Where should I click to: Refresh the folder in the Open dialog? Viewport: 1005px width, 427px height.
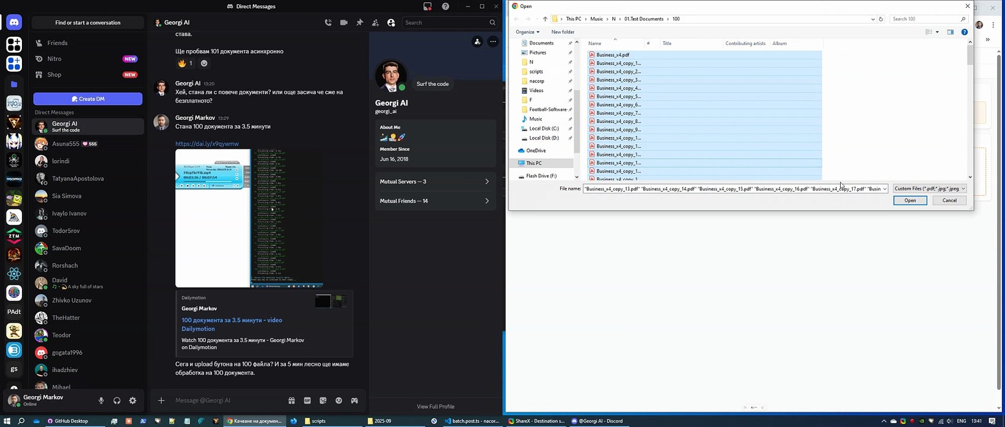coord(881,19)
